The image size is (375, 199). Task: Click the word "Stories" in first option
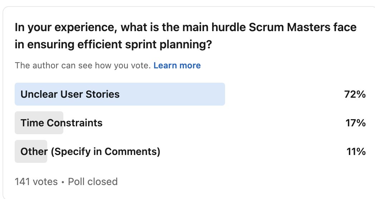(x=103, y=94)
